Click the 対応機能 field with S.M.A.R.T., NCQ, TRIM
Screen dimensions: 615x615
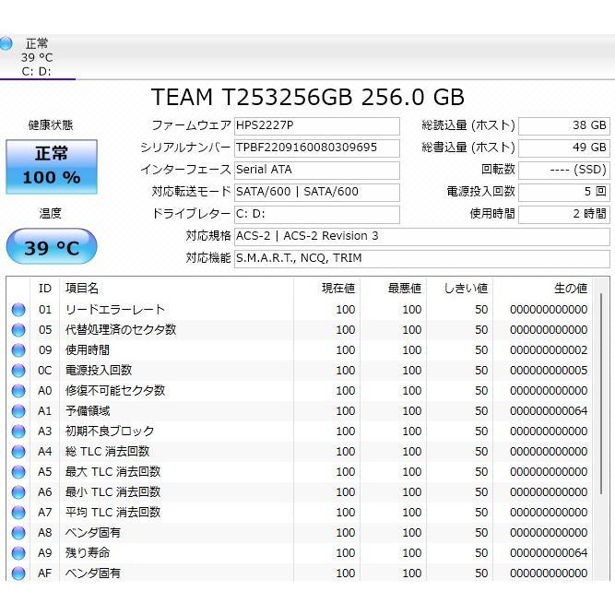click(x=421, y=259)
